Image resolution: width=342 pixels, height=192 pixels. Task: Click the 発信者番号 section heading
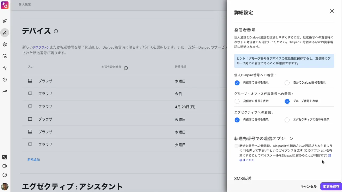(245, 30)
